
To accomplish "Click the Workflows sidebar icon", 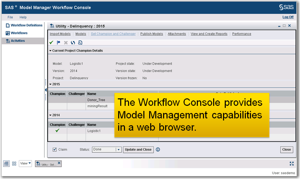I will [7, 33].
